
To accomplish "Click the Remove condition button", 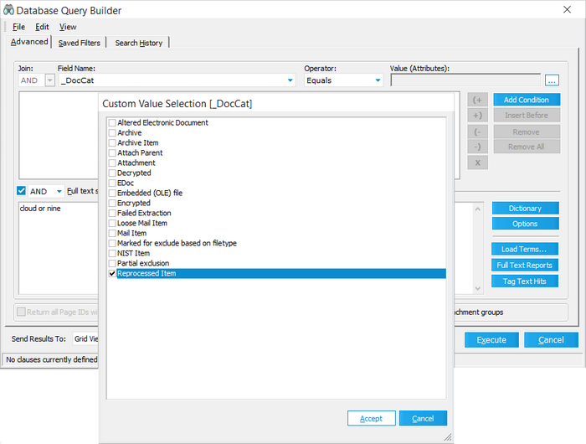I will click(527, 132).
